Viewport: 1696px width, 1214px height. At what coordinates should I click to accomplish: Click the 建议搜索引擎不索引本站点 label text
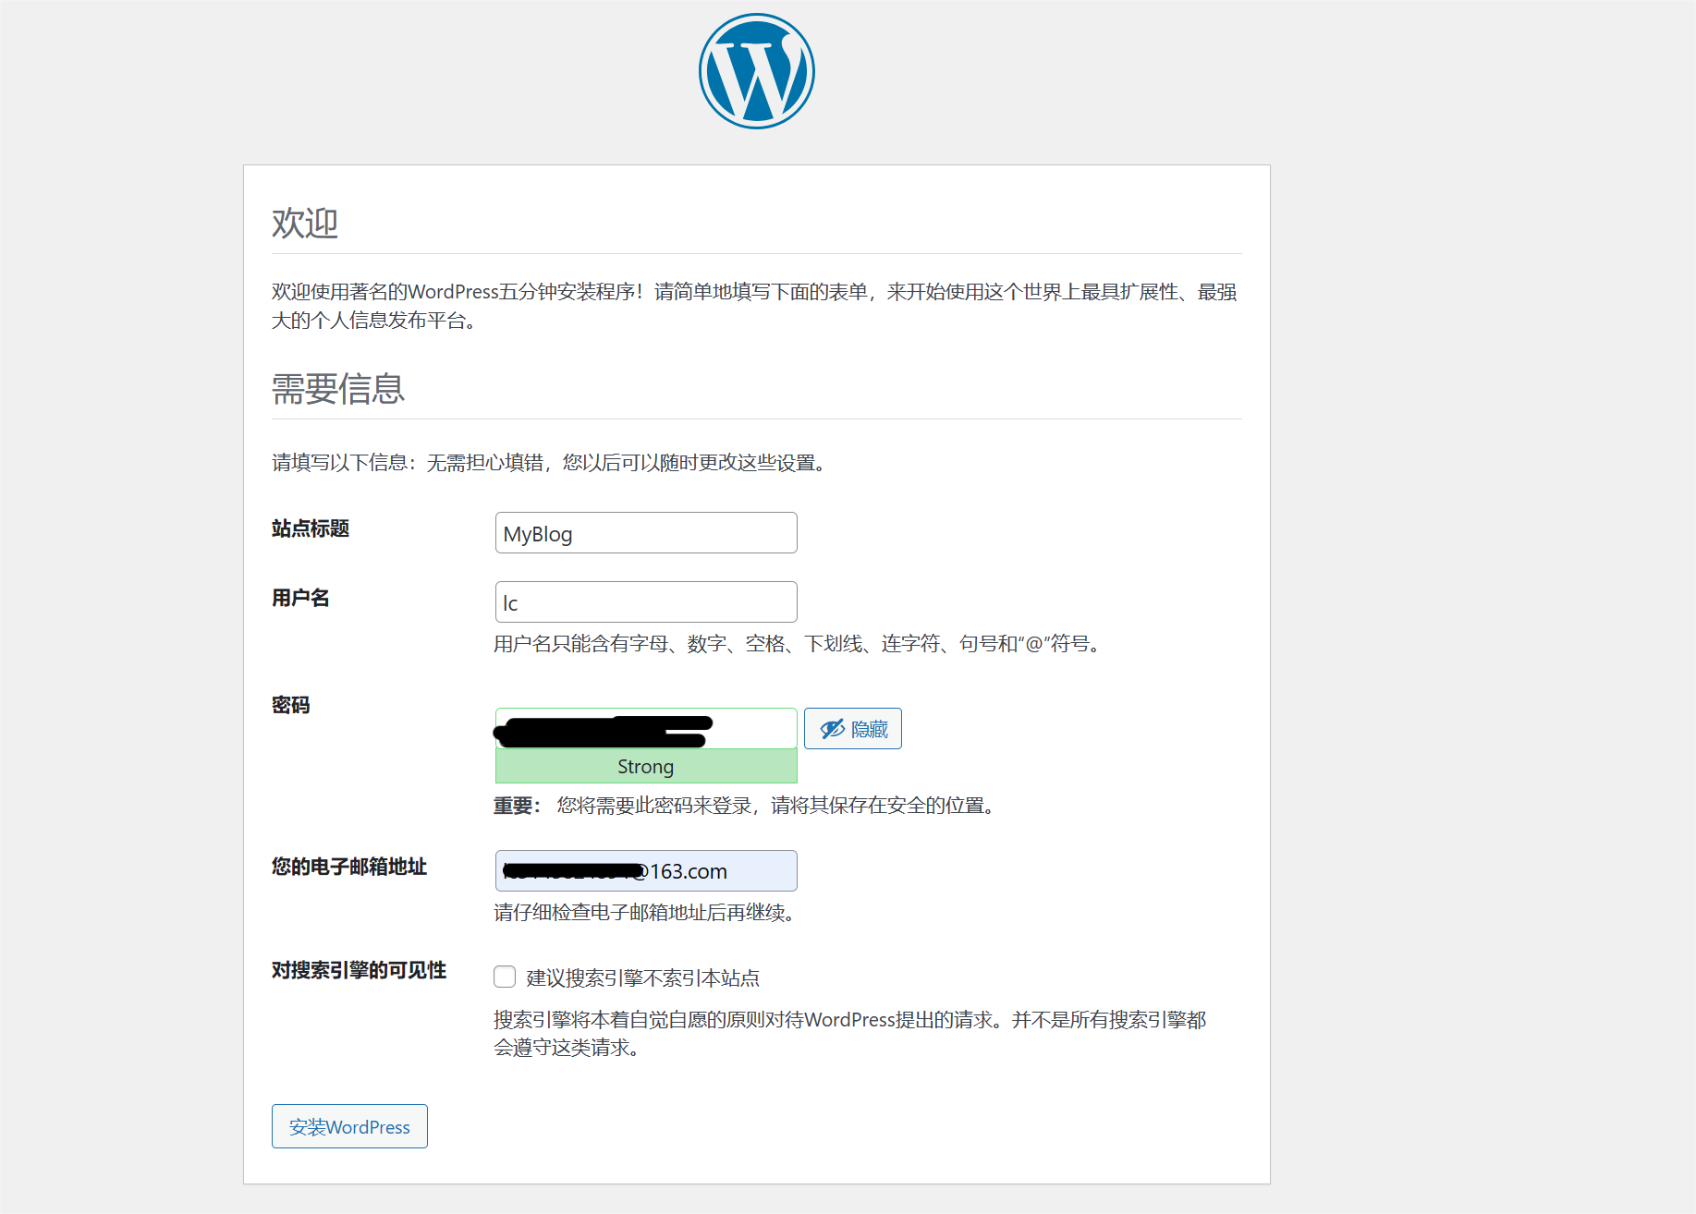coord(643,977)
